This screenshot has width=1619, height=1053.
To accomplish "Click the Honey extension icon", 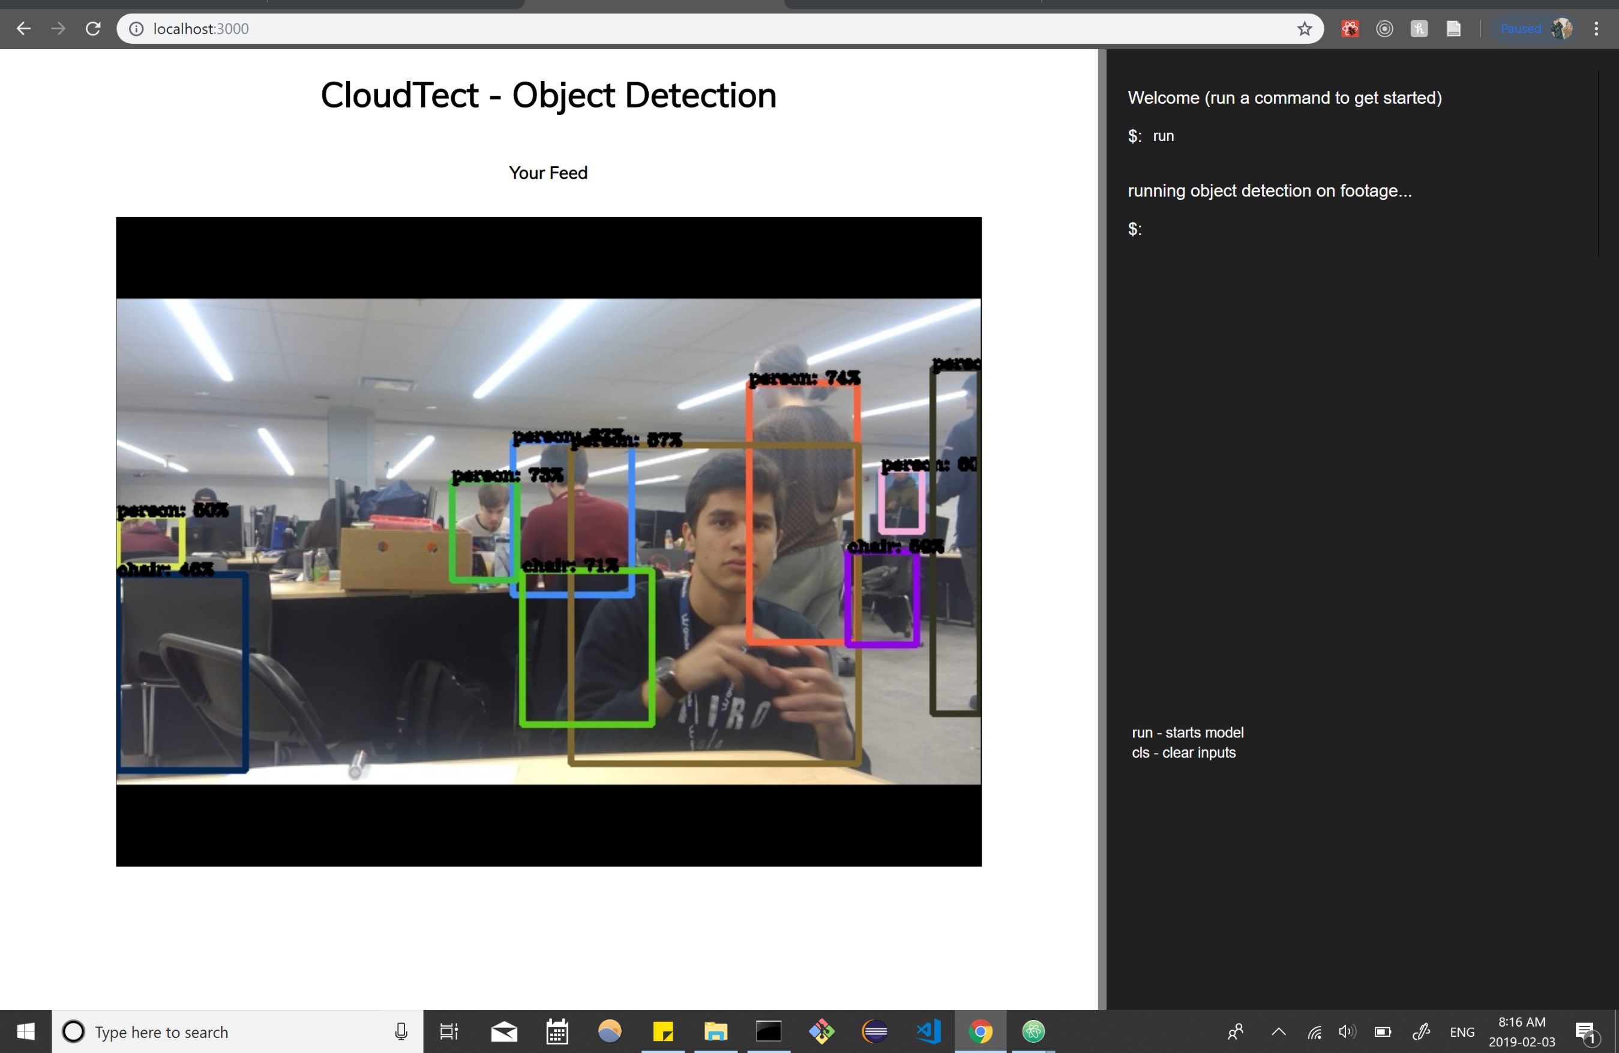I will 1419,29.
